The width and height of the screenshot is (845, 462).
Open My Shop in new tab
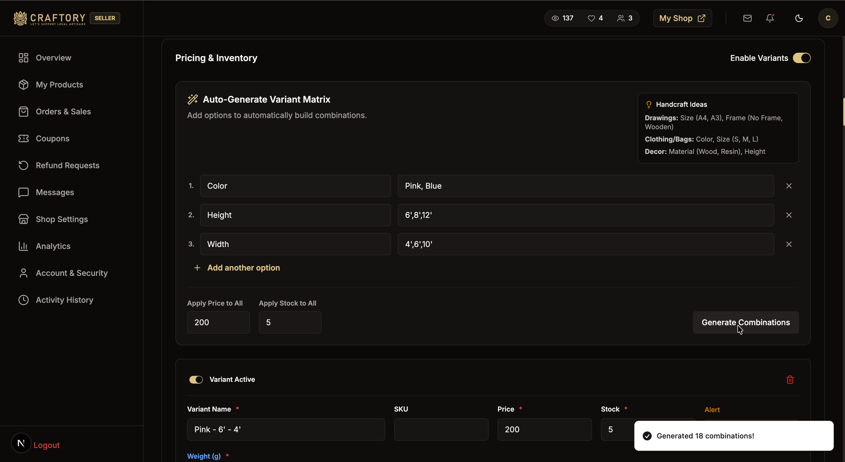tap(682, 18)
